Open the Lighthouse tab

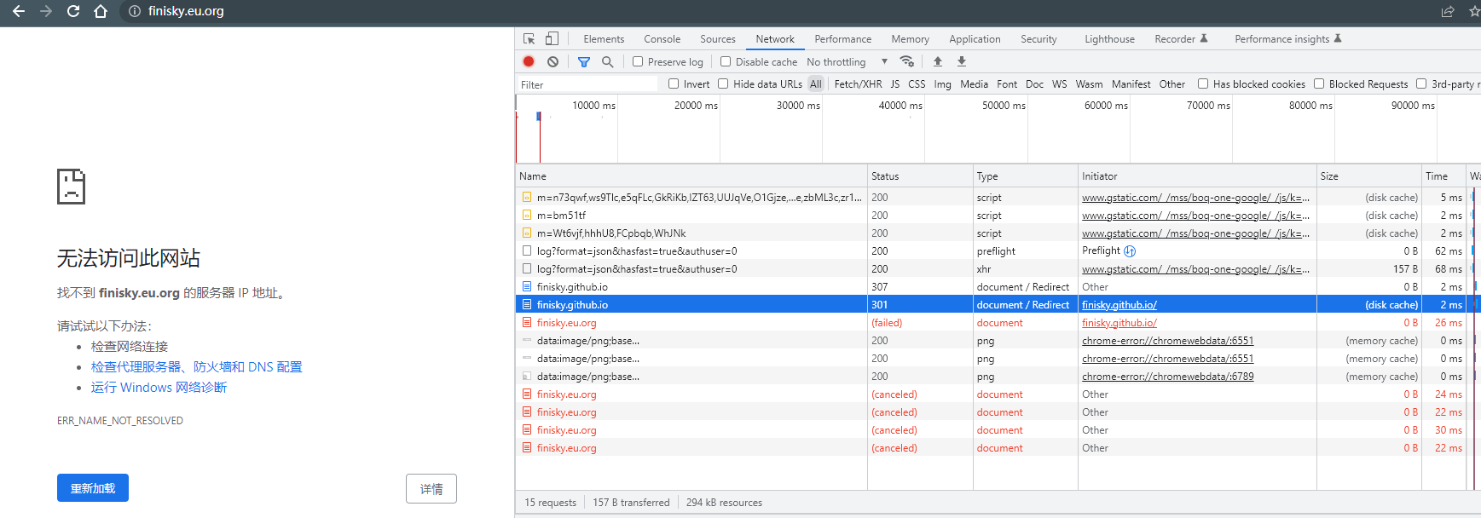(x=1109, y=39)
